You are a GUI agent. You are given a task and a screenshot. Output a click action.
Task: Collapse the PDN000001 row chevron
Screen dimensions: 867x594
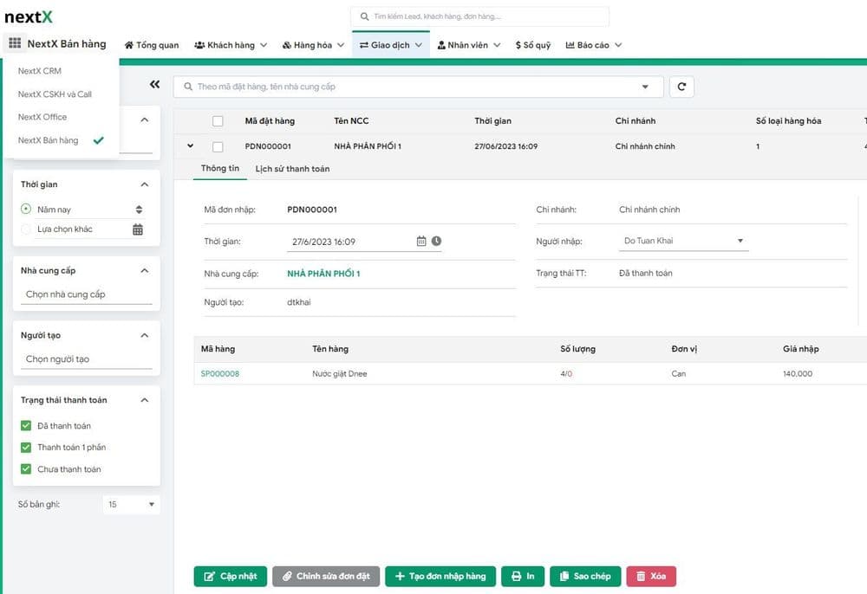191,146
